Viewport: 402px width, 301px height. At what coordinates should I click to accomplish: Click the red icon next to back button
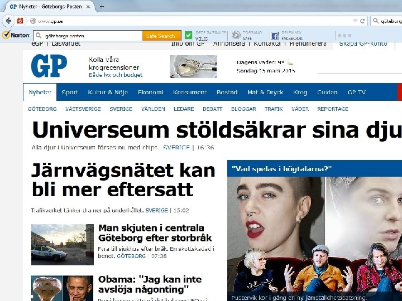(x=20, y=21)
